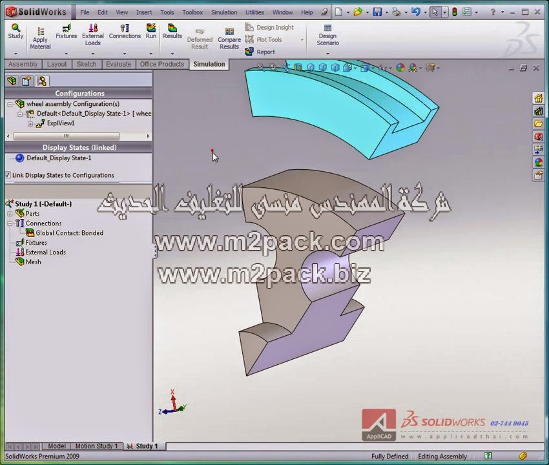Viewport: 549px width, 465px height.
Task: Click the Open file folder icon
Action: 358,12
